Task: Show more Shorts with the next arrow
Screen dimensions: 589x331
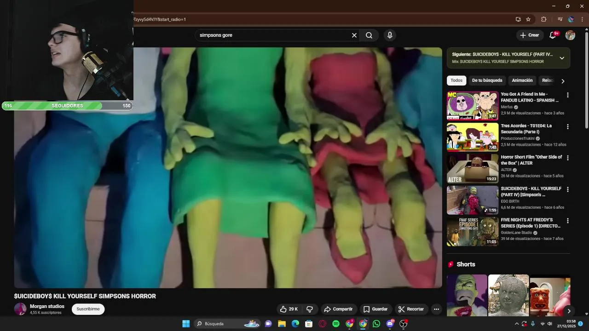Action: [569, 311]
